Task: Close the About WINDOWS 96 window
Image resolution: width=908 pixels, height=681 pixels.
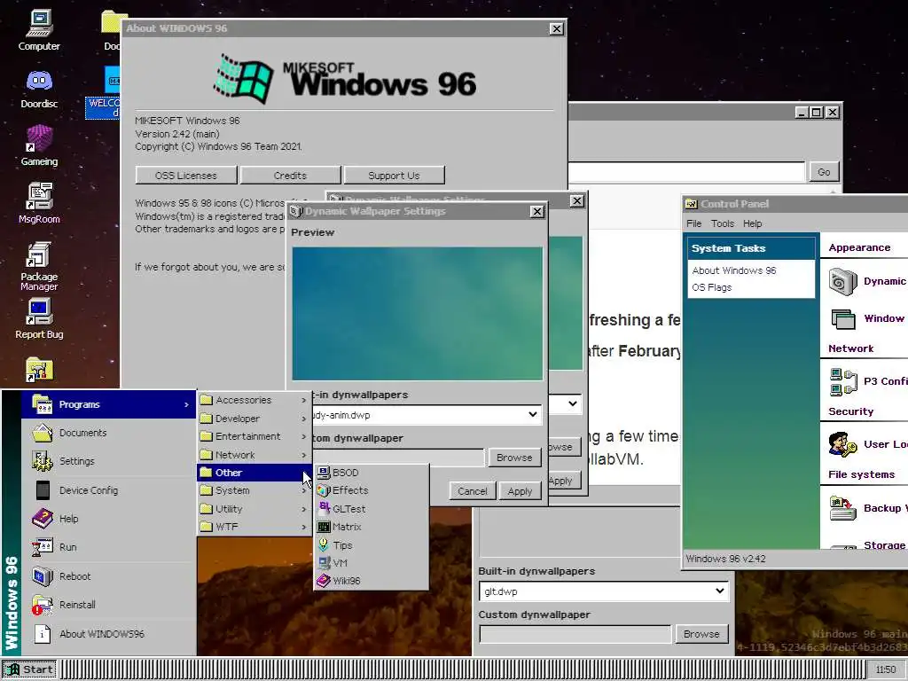Action: point(556,29)
